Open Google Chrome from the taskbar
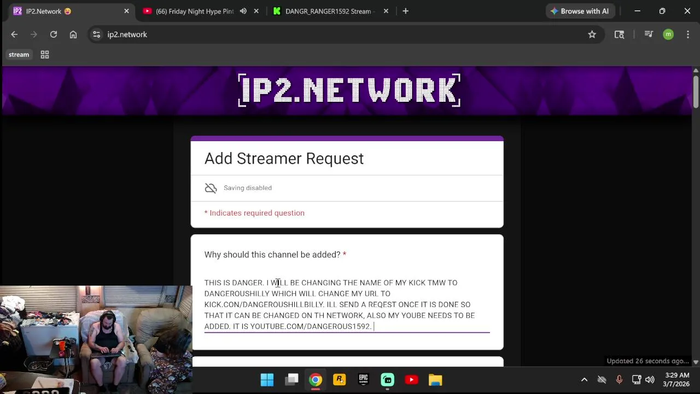Screen dimensions: 700x394 click(316, 380)
